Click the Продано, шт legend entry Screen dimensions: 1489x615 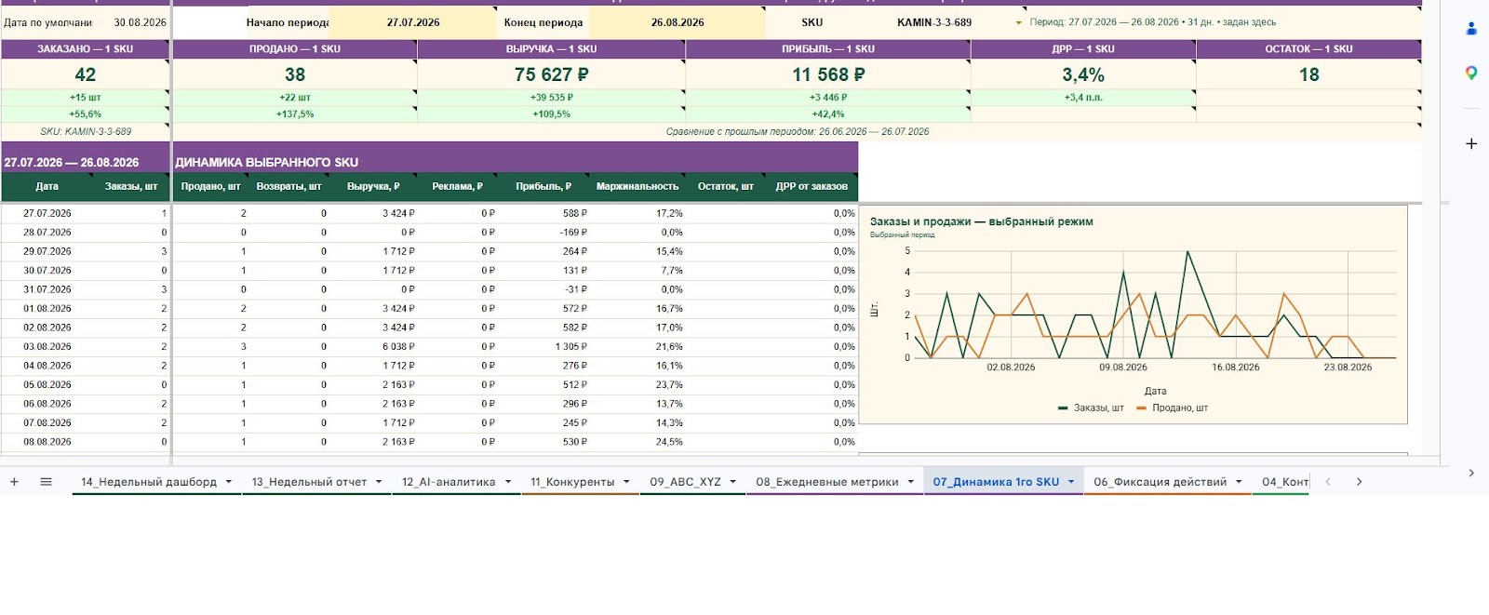coord(1172,408)
